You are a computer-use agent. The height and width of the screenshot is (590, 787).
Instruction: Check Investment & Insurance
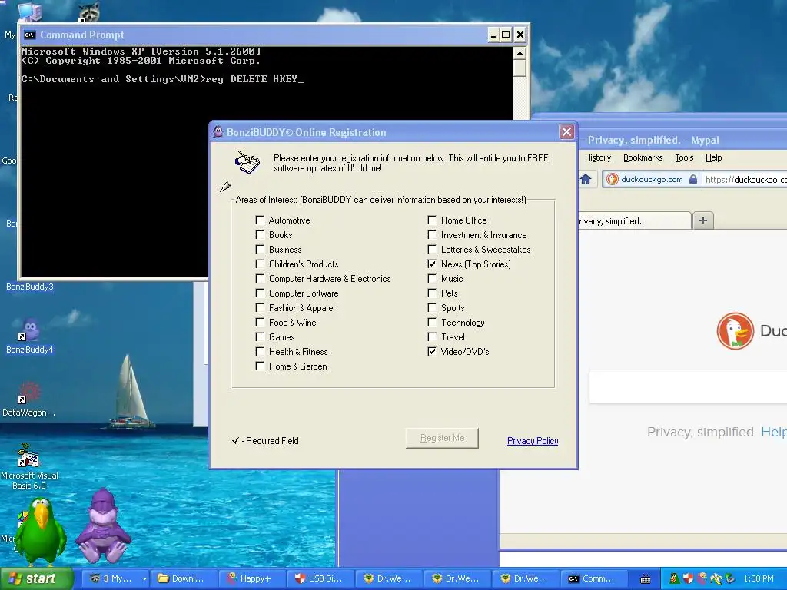click(x=432, y=234)
